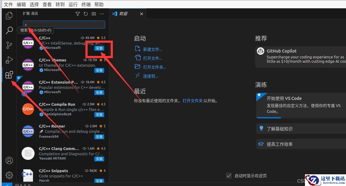Viewport: 346px width, 186px height.
Task: Toggle 启动时显示欢迎页 checkbox
Action: 229,176
